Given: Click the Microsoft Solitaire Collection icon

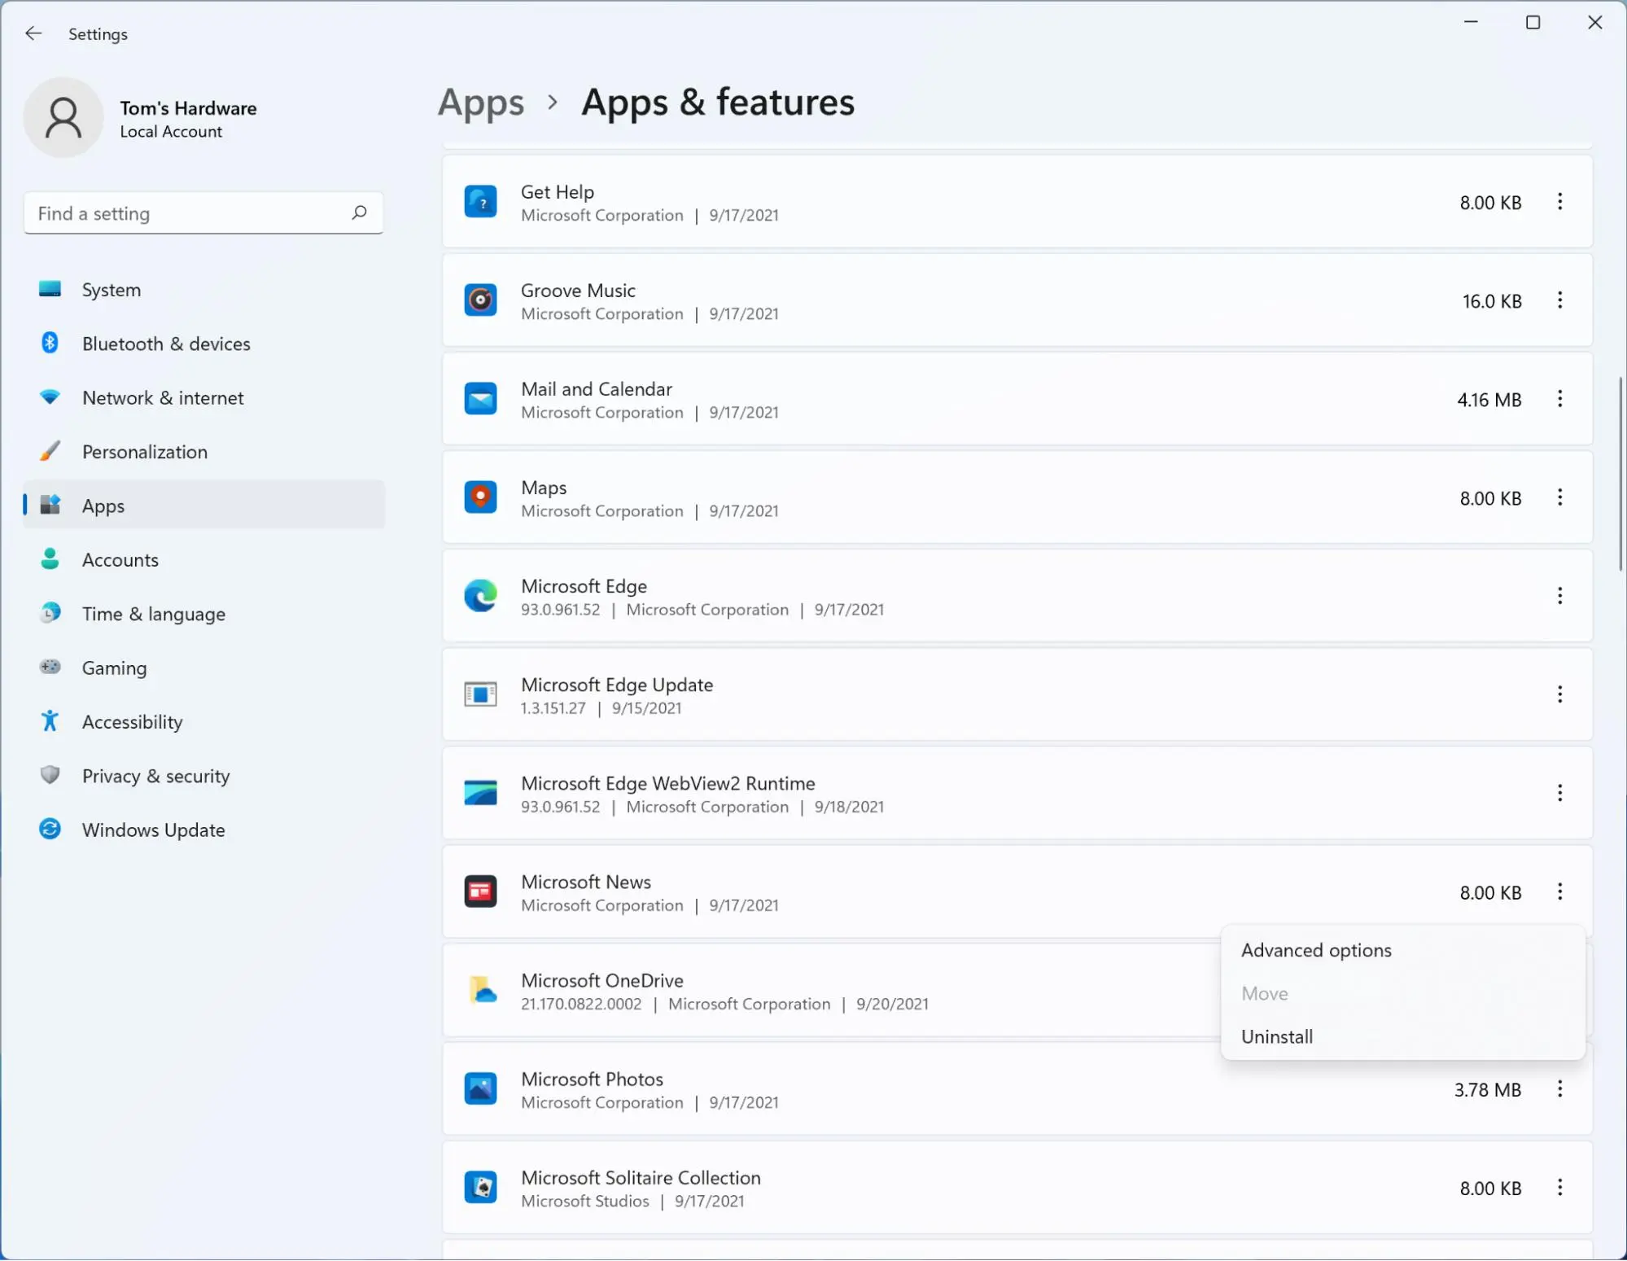Looking at the screenshot, I should (x=480, y=1188).
